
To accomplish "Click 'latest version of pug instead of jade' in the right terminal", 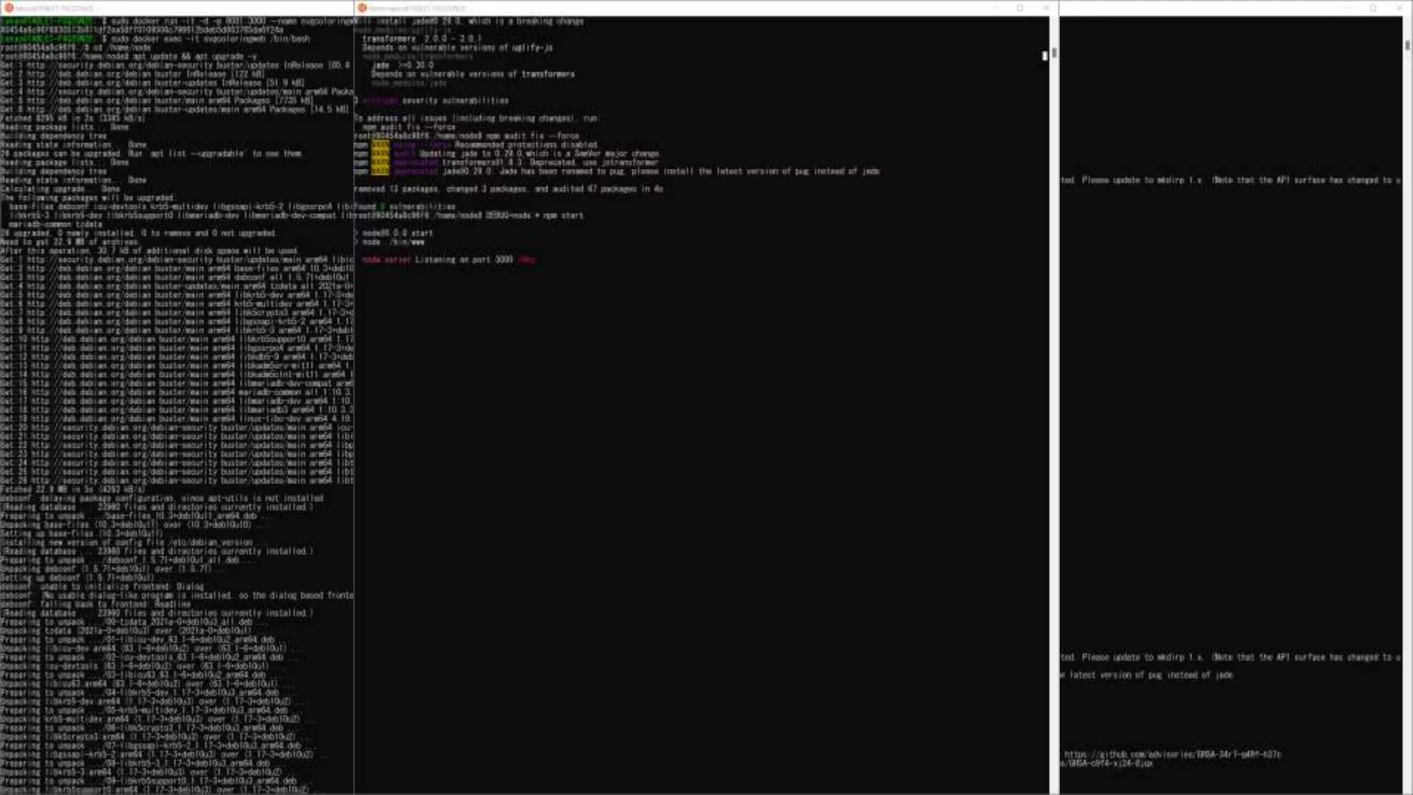I will [1151, 675].
